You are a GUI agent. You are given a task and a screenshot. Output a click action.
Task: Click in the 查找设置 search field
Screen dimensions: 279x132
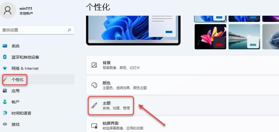click(37, 30)
